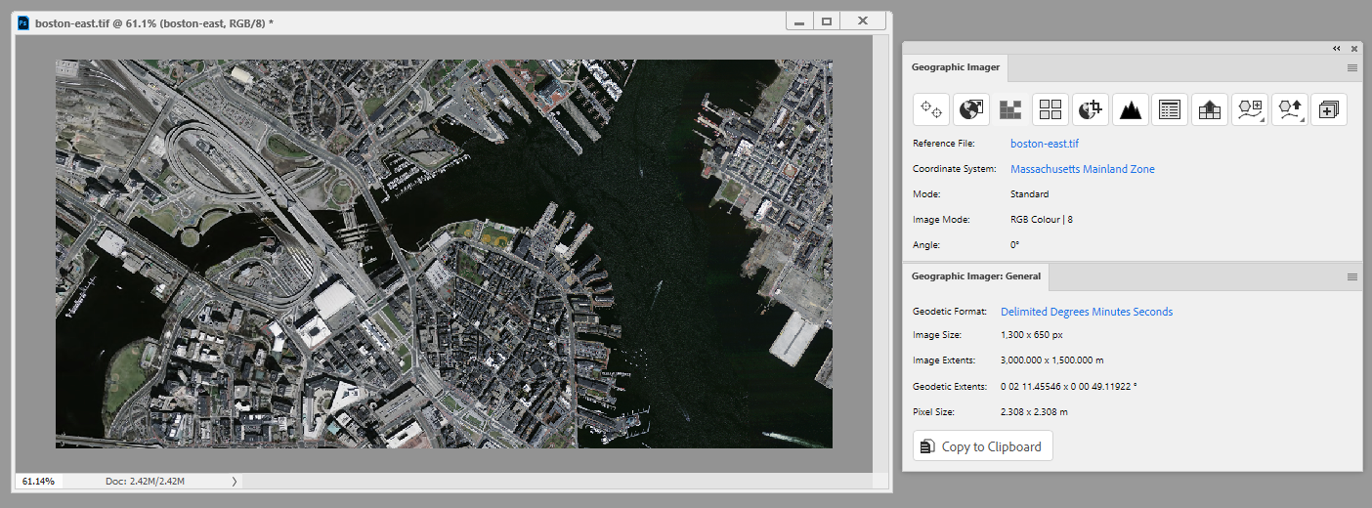Maximize the boston-east.tif document window
The height and width of the screenshot is (508, 1372).
(827, 21)
